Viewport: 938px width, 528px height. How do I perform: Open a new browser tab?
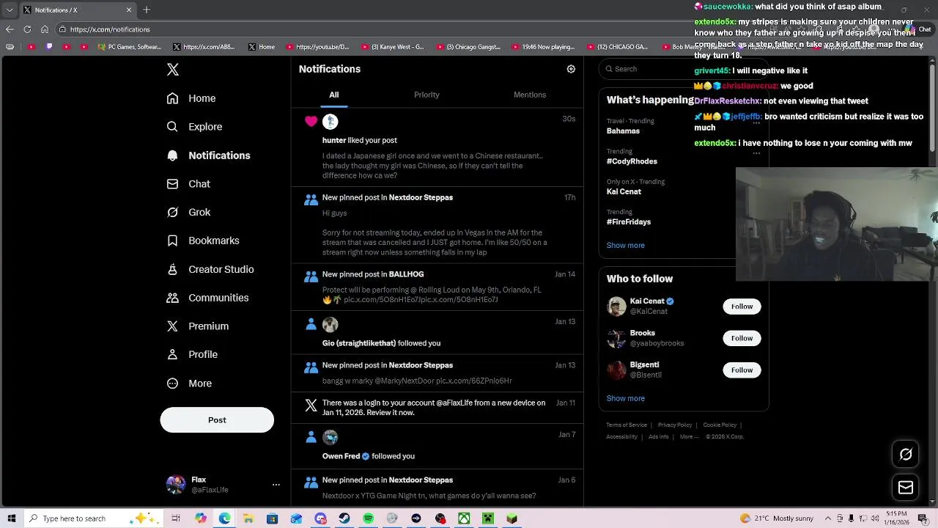[147, 10]
